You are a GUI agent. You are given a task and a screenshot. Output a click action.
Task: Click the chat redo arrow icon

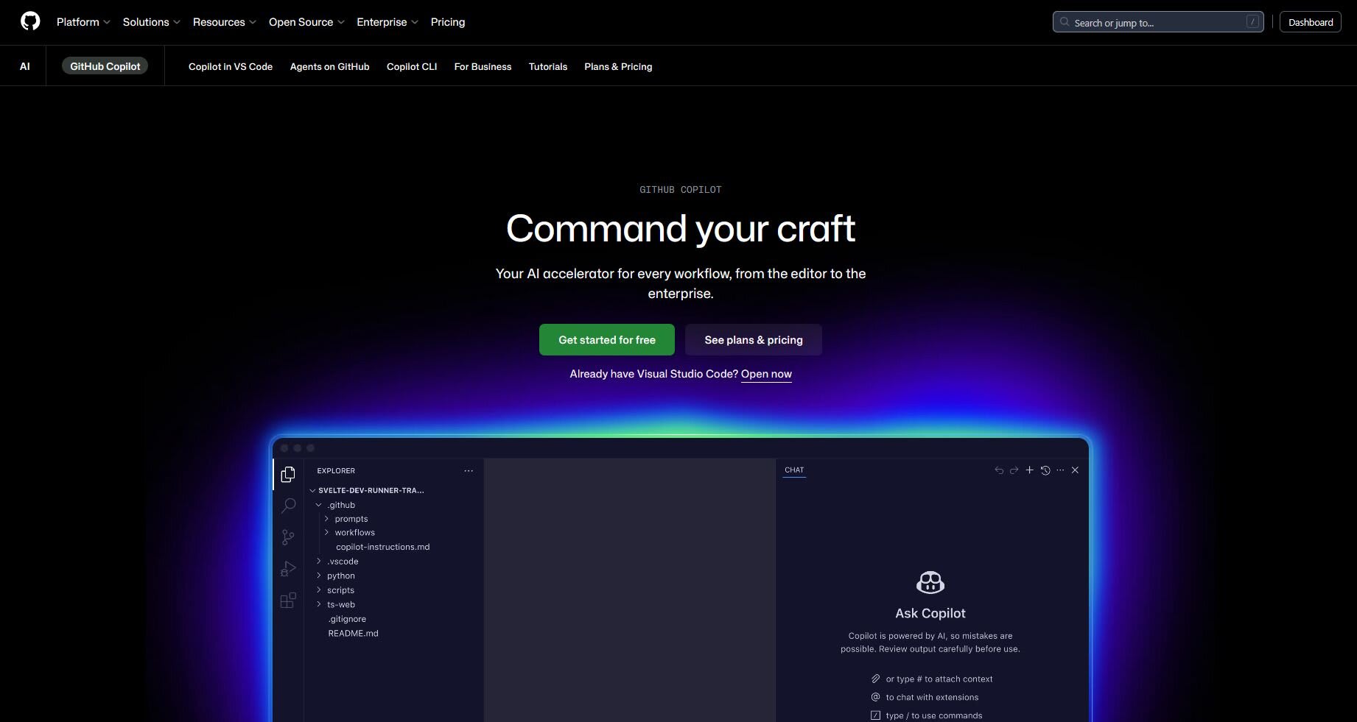pyautogui.click(x=1014, y=470)
